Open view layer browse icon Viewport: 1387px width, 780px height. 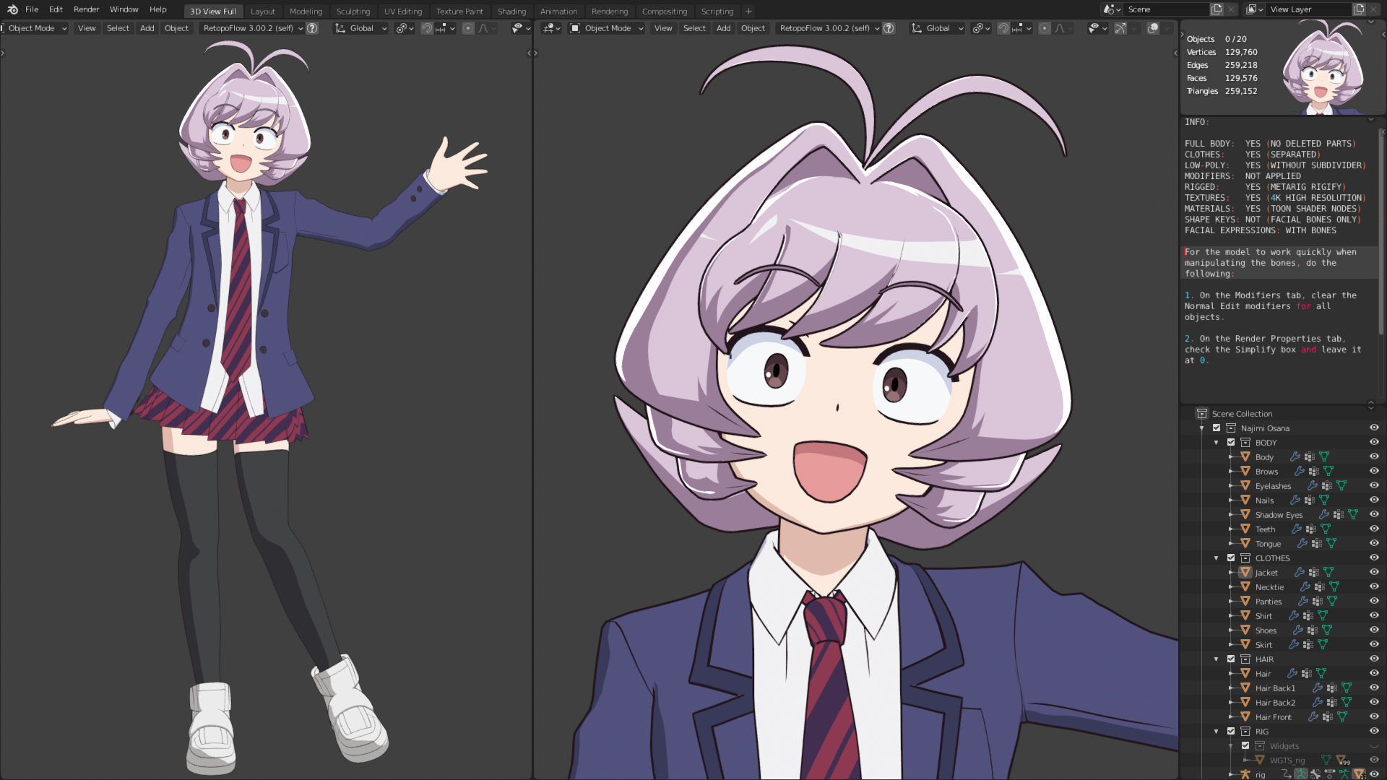(1254, 9)
